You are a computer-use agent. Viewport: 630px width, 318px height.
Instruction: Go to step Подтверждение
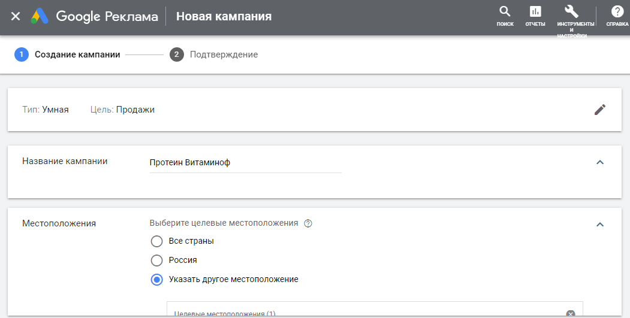(223, 54)
